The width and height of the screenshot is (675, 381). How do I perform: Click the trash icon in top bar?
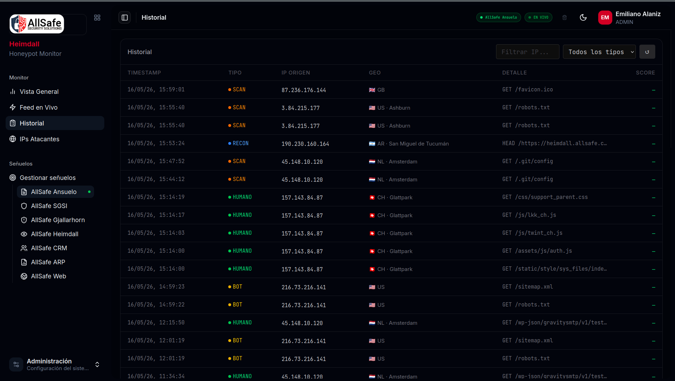point(564,18)
